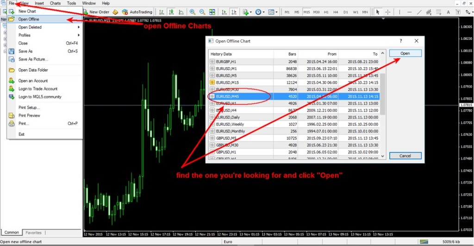
Task: Click the Cancel button in dialog
Action: click(405, 156)
